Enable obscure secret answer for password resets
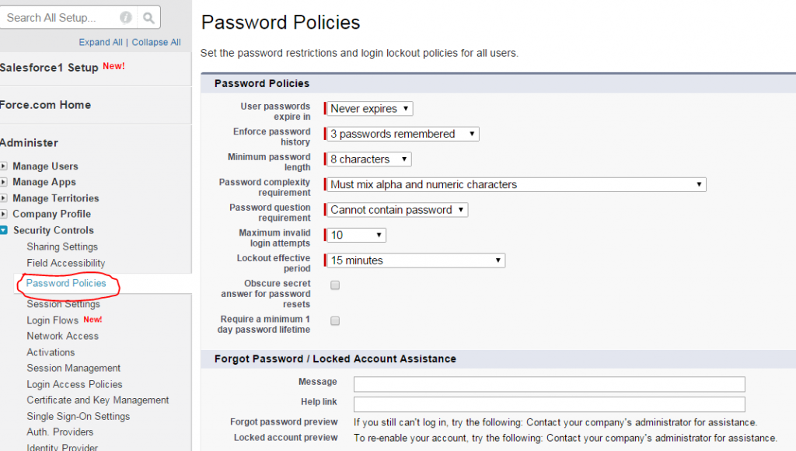 pos(334,285)
